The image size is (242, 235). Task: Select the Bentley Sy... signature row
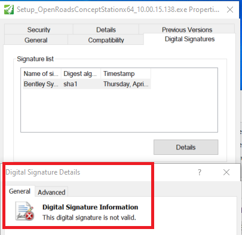click(87, 84)
